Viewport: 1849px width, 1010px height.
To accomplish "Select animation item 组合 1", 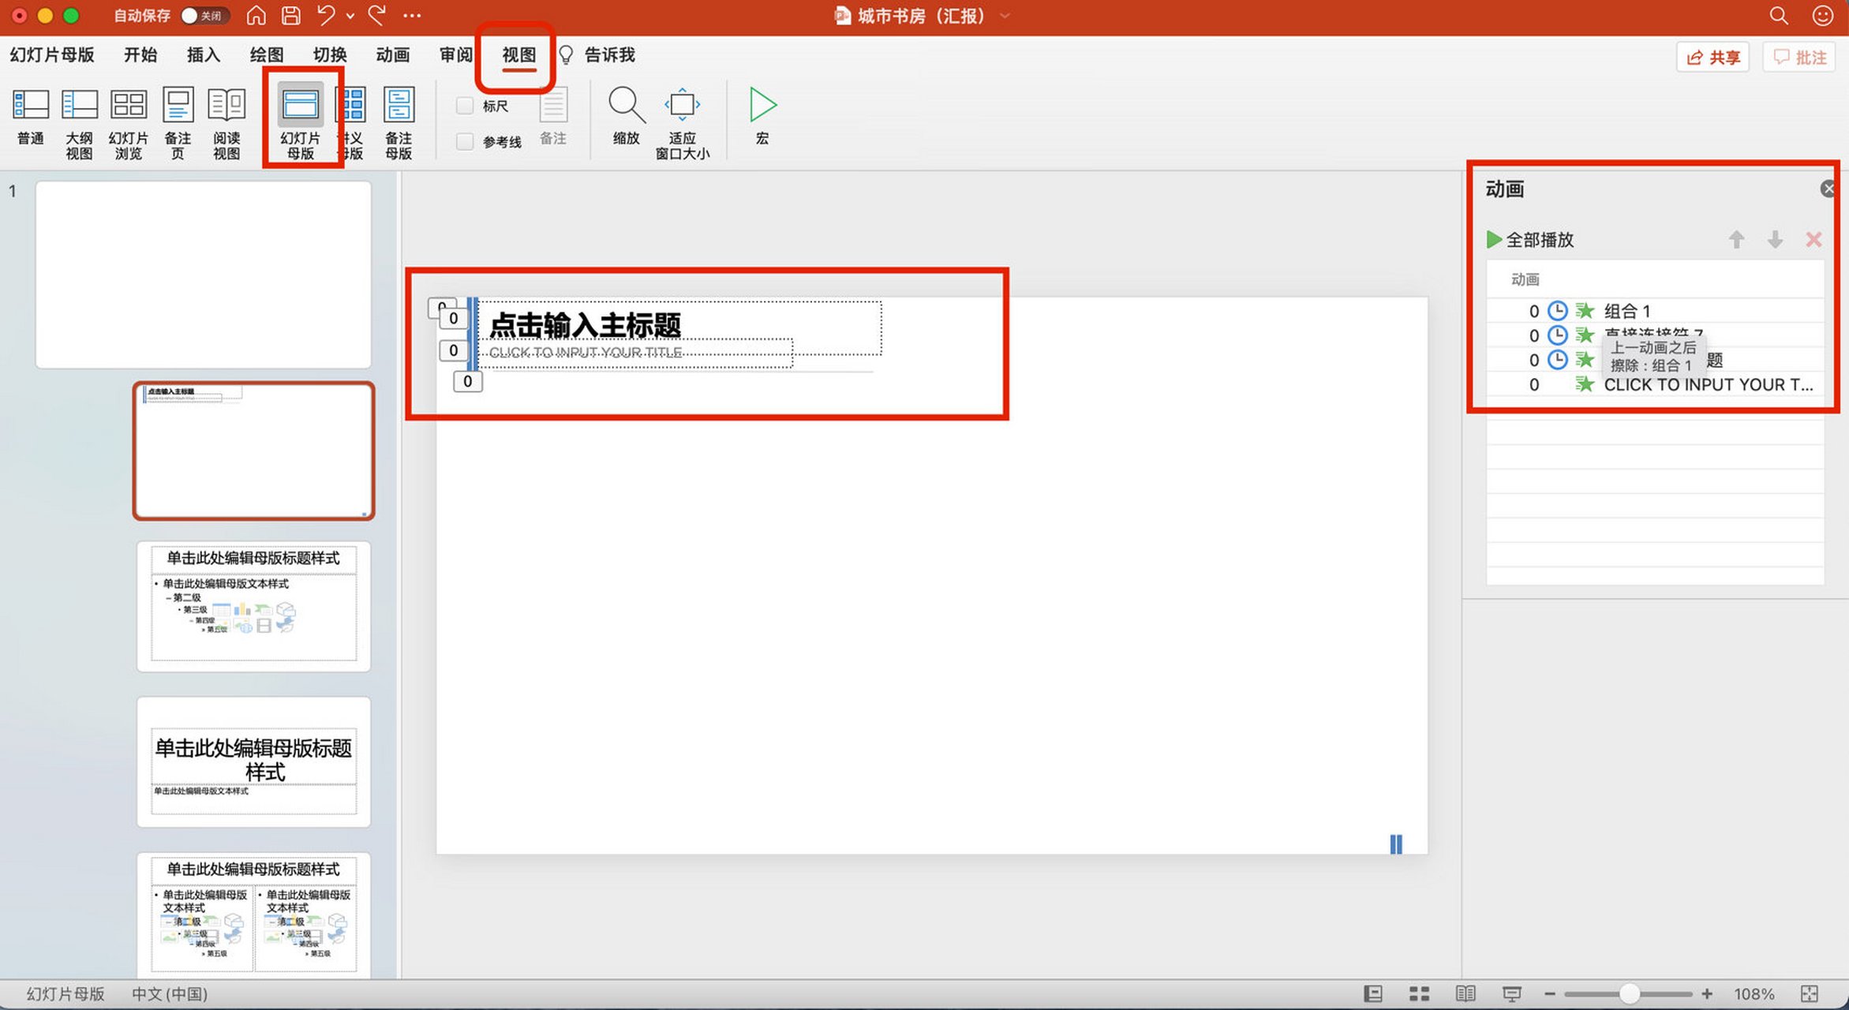I will (x=1656, y=311).
